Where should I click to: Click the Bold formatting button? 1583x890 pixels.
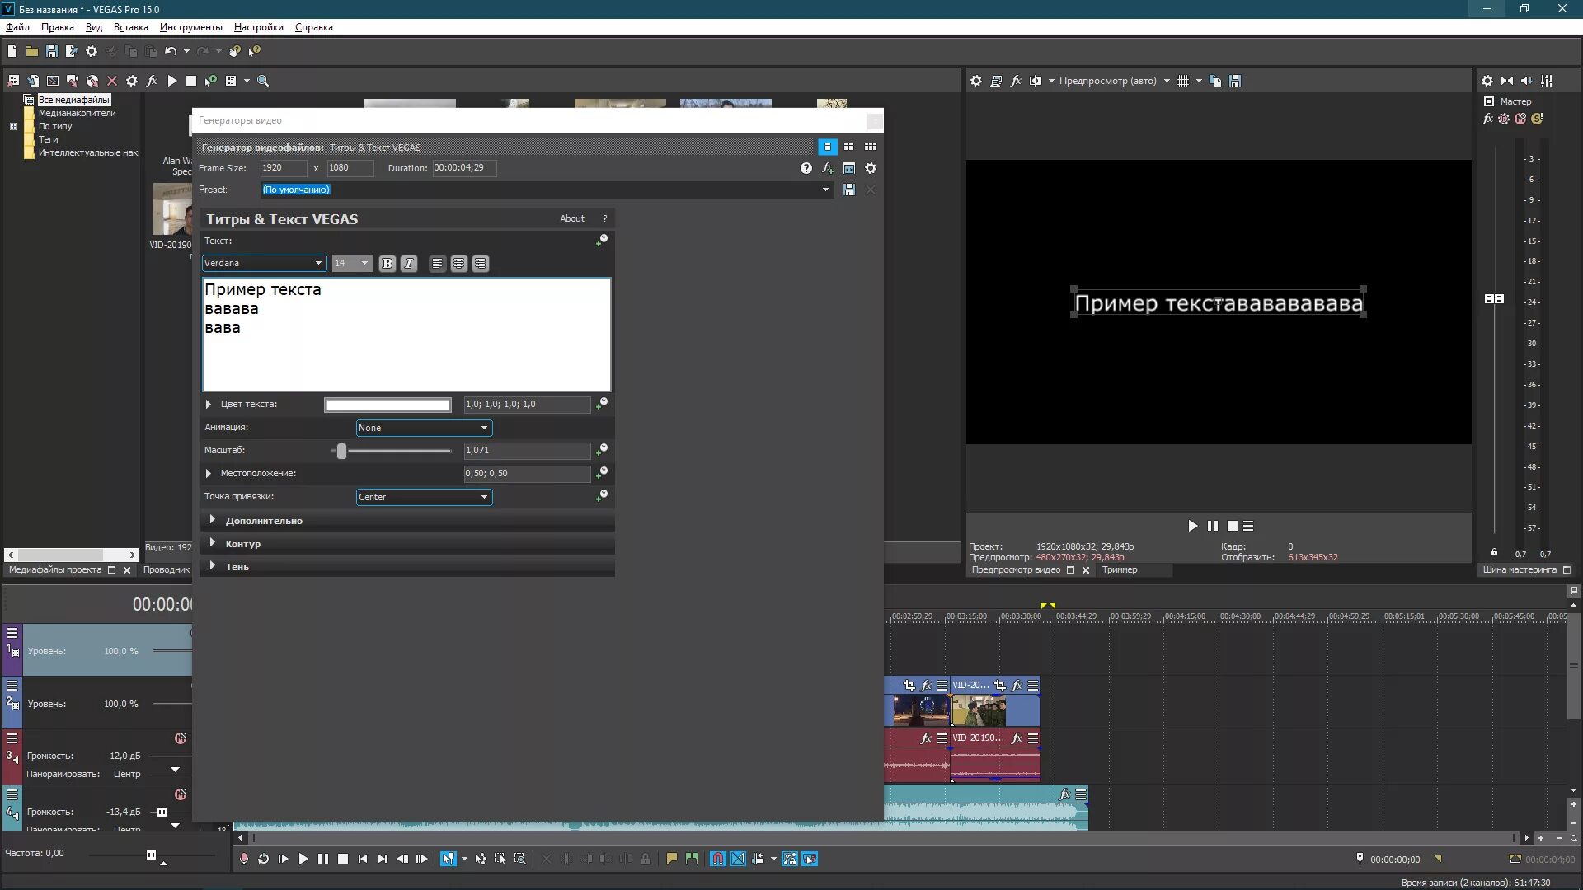387,264
